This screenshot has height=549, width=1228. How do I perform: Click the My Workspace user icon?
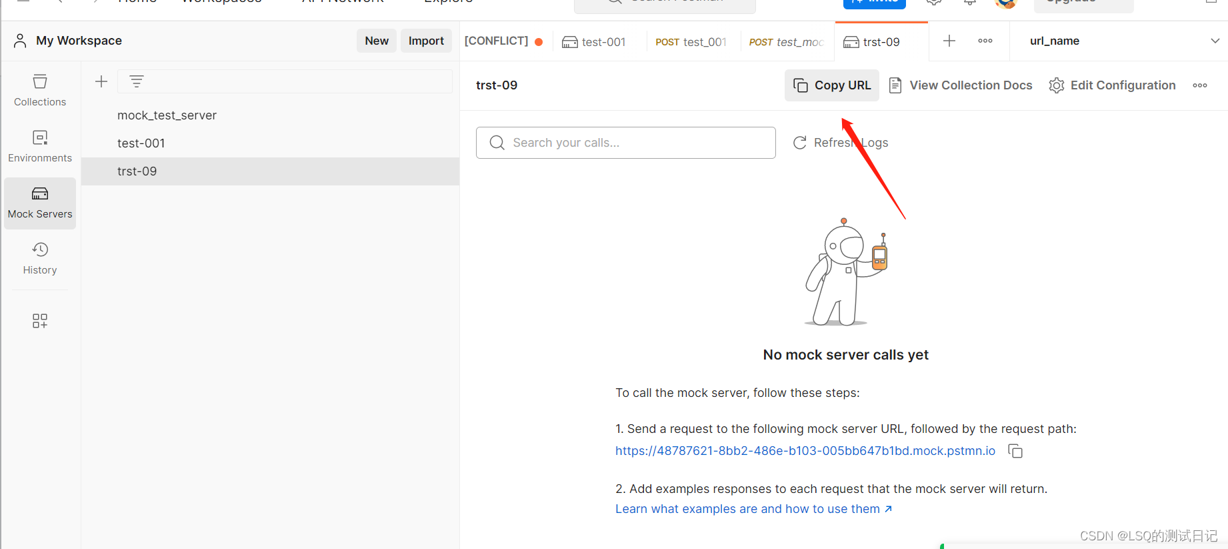(20, 41)
